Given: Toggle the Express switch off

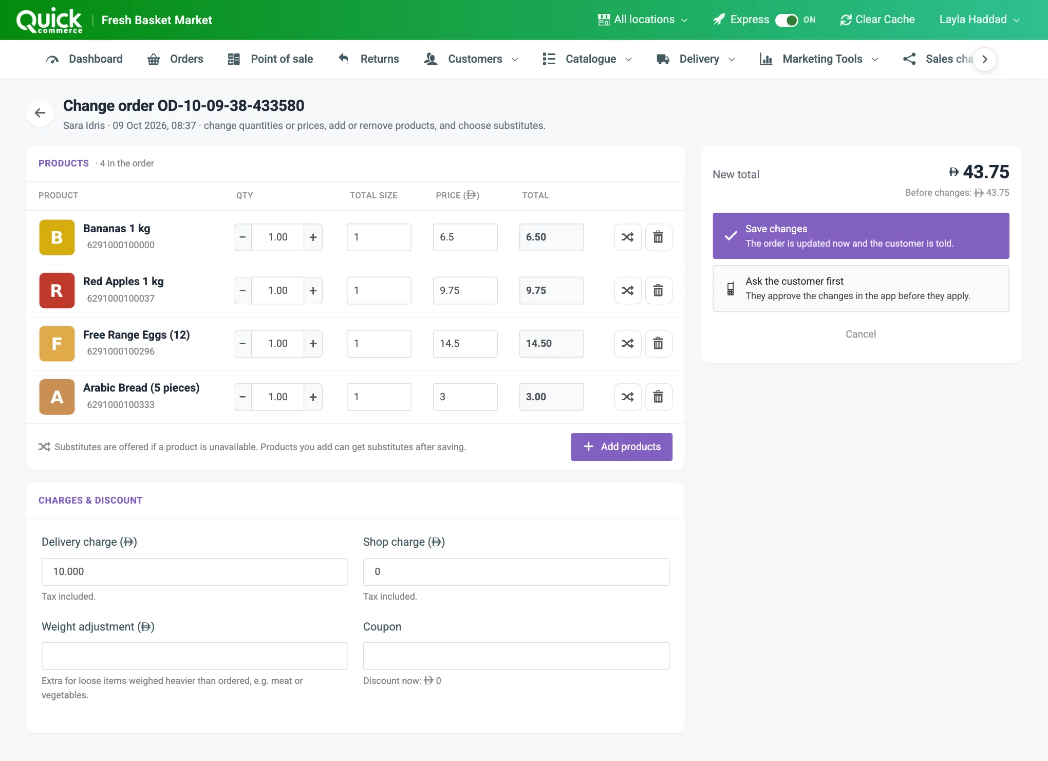Looking at the screenshot, I should [787, 20].
